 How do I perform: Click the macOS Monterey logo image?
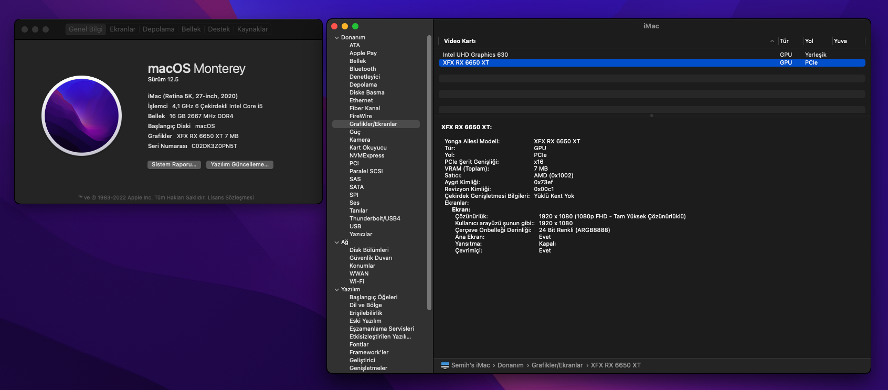(x=82, y=115)
